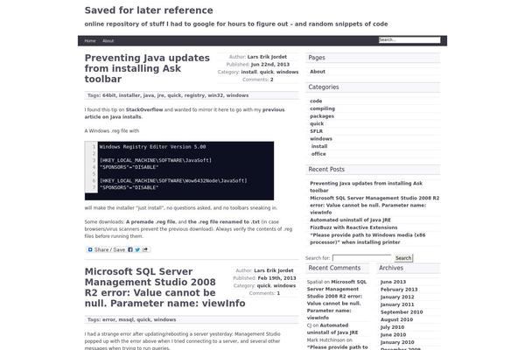525x350 pixels.
Task: Select the error tag
Action: pos(108,320)
